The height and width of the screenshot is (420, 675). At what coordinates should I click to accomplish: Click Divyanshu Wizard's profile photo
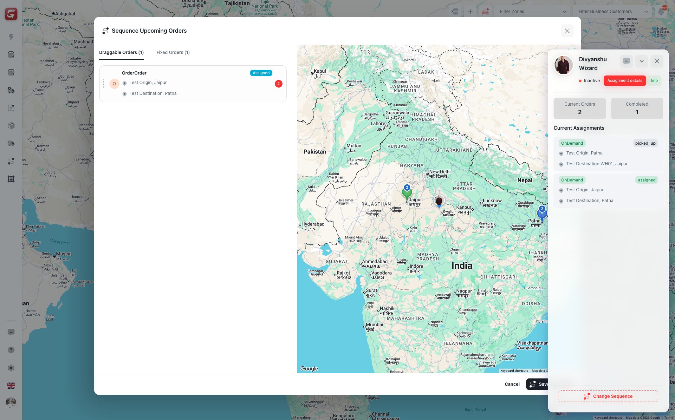[x=563, y=65]
